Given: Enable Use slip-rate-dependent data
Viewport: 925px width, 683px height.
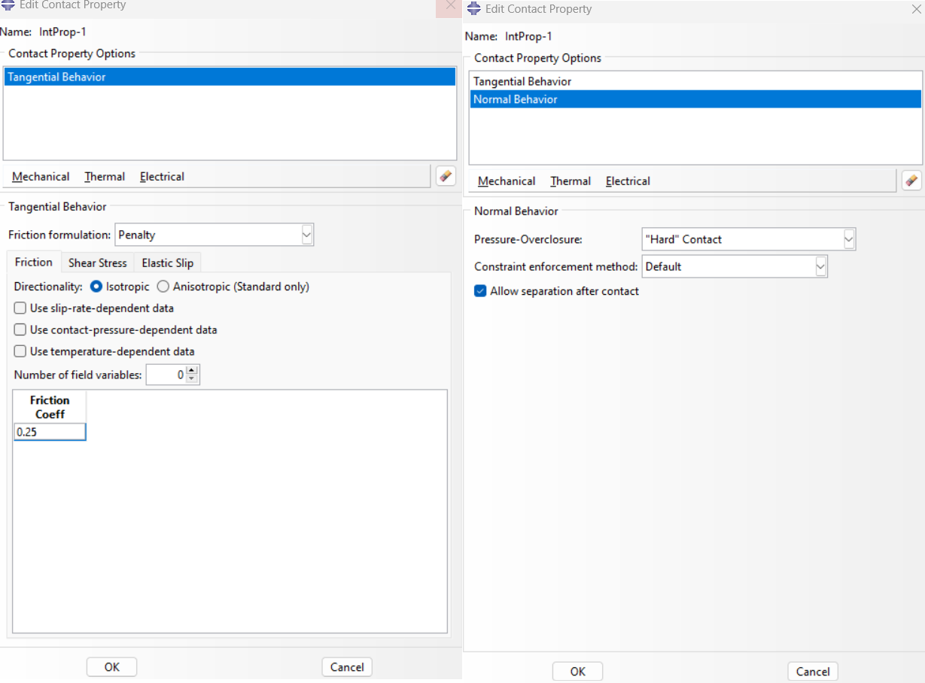Looking at the screenshot, I should [x=20, y=308].
